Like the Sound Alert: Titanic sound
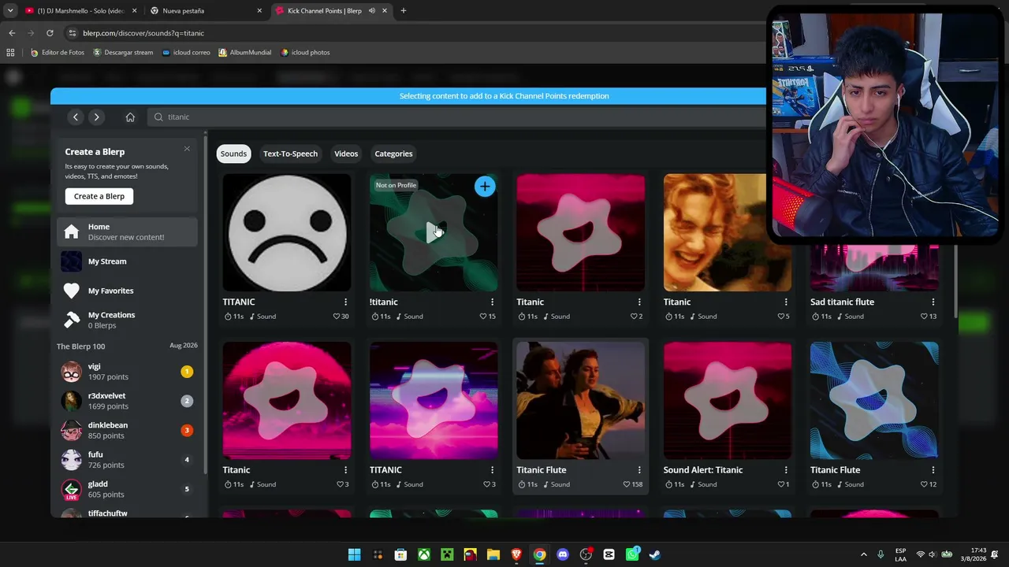This screenshot has height=567, width=1009. tap(780, 484)
